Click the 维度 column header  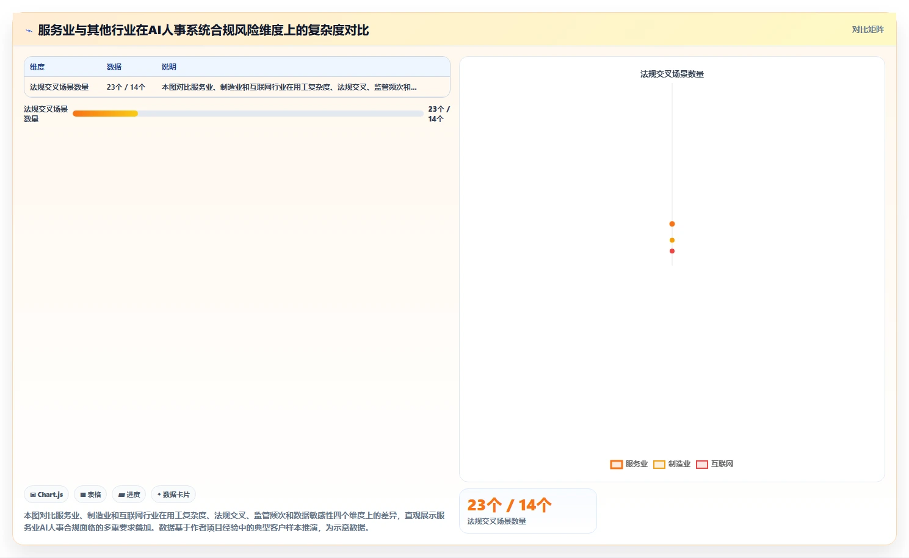pos(37,67)
